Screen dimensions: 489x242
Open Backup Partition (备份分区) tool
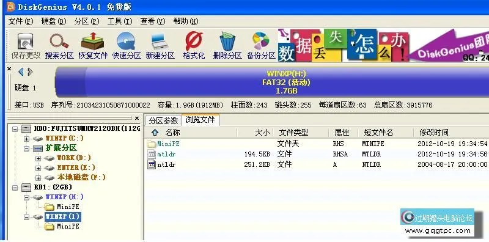pos(261,41)
